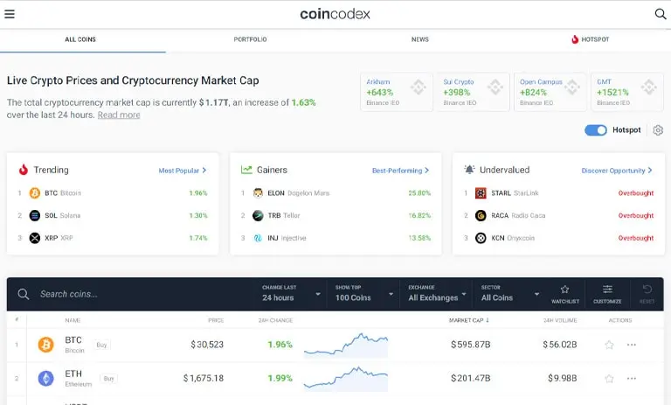The image size is (671, 405).
Task: Open the Open Campus +824% card
Action: [x=550, y=92]
